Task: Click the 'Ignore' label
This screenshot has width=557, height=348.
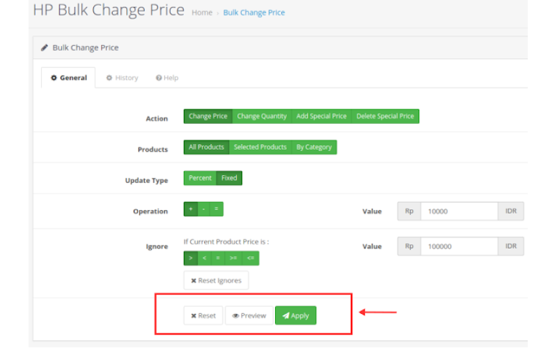Action: (x=157, y=246)
